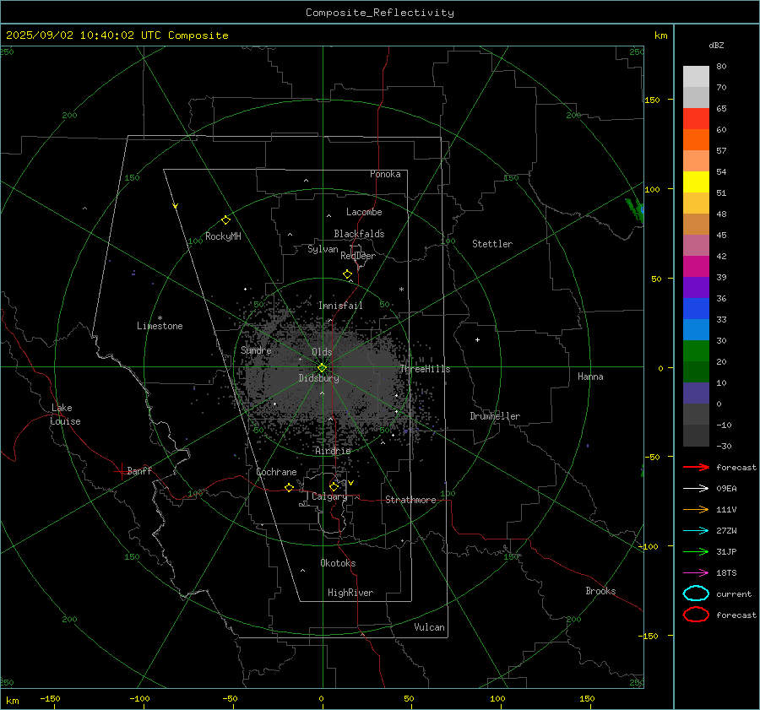This screenshot has width=760, height=710.
Task: Click the Banff label
Action: click(x=139, y=470)
